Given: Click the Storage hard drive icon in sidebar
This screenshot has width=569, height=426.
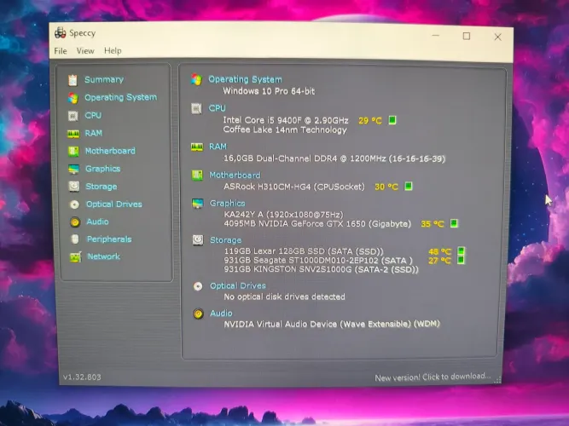Looking at the screenshot, I should click(x=74, y=187).
